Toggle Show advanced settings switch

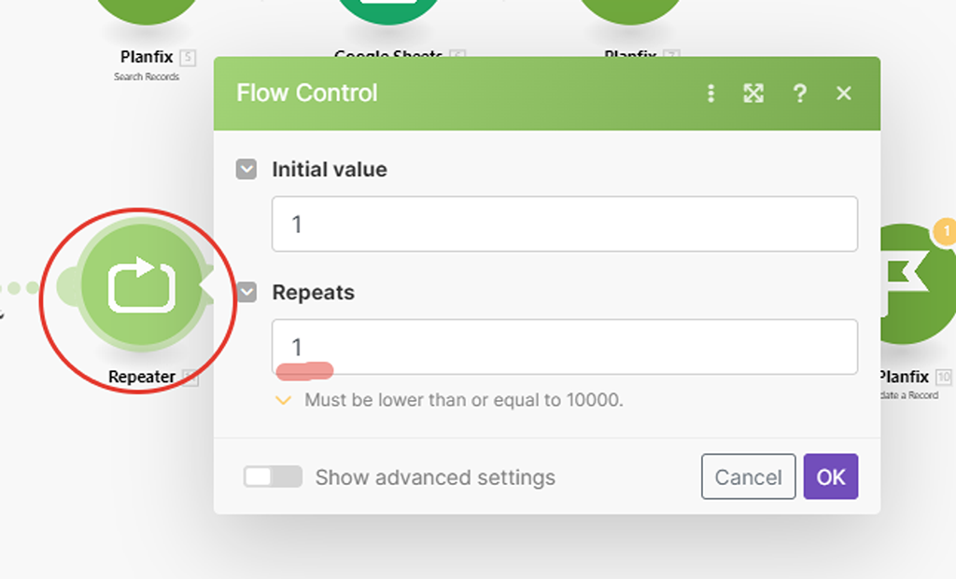(x=273, y=476)
